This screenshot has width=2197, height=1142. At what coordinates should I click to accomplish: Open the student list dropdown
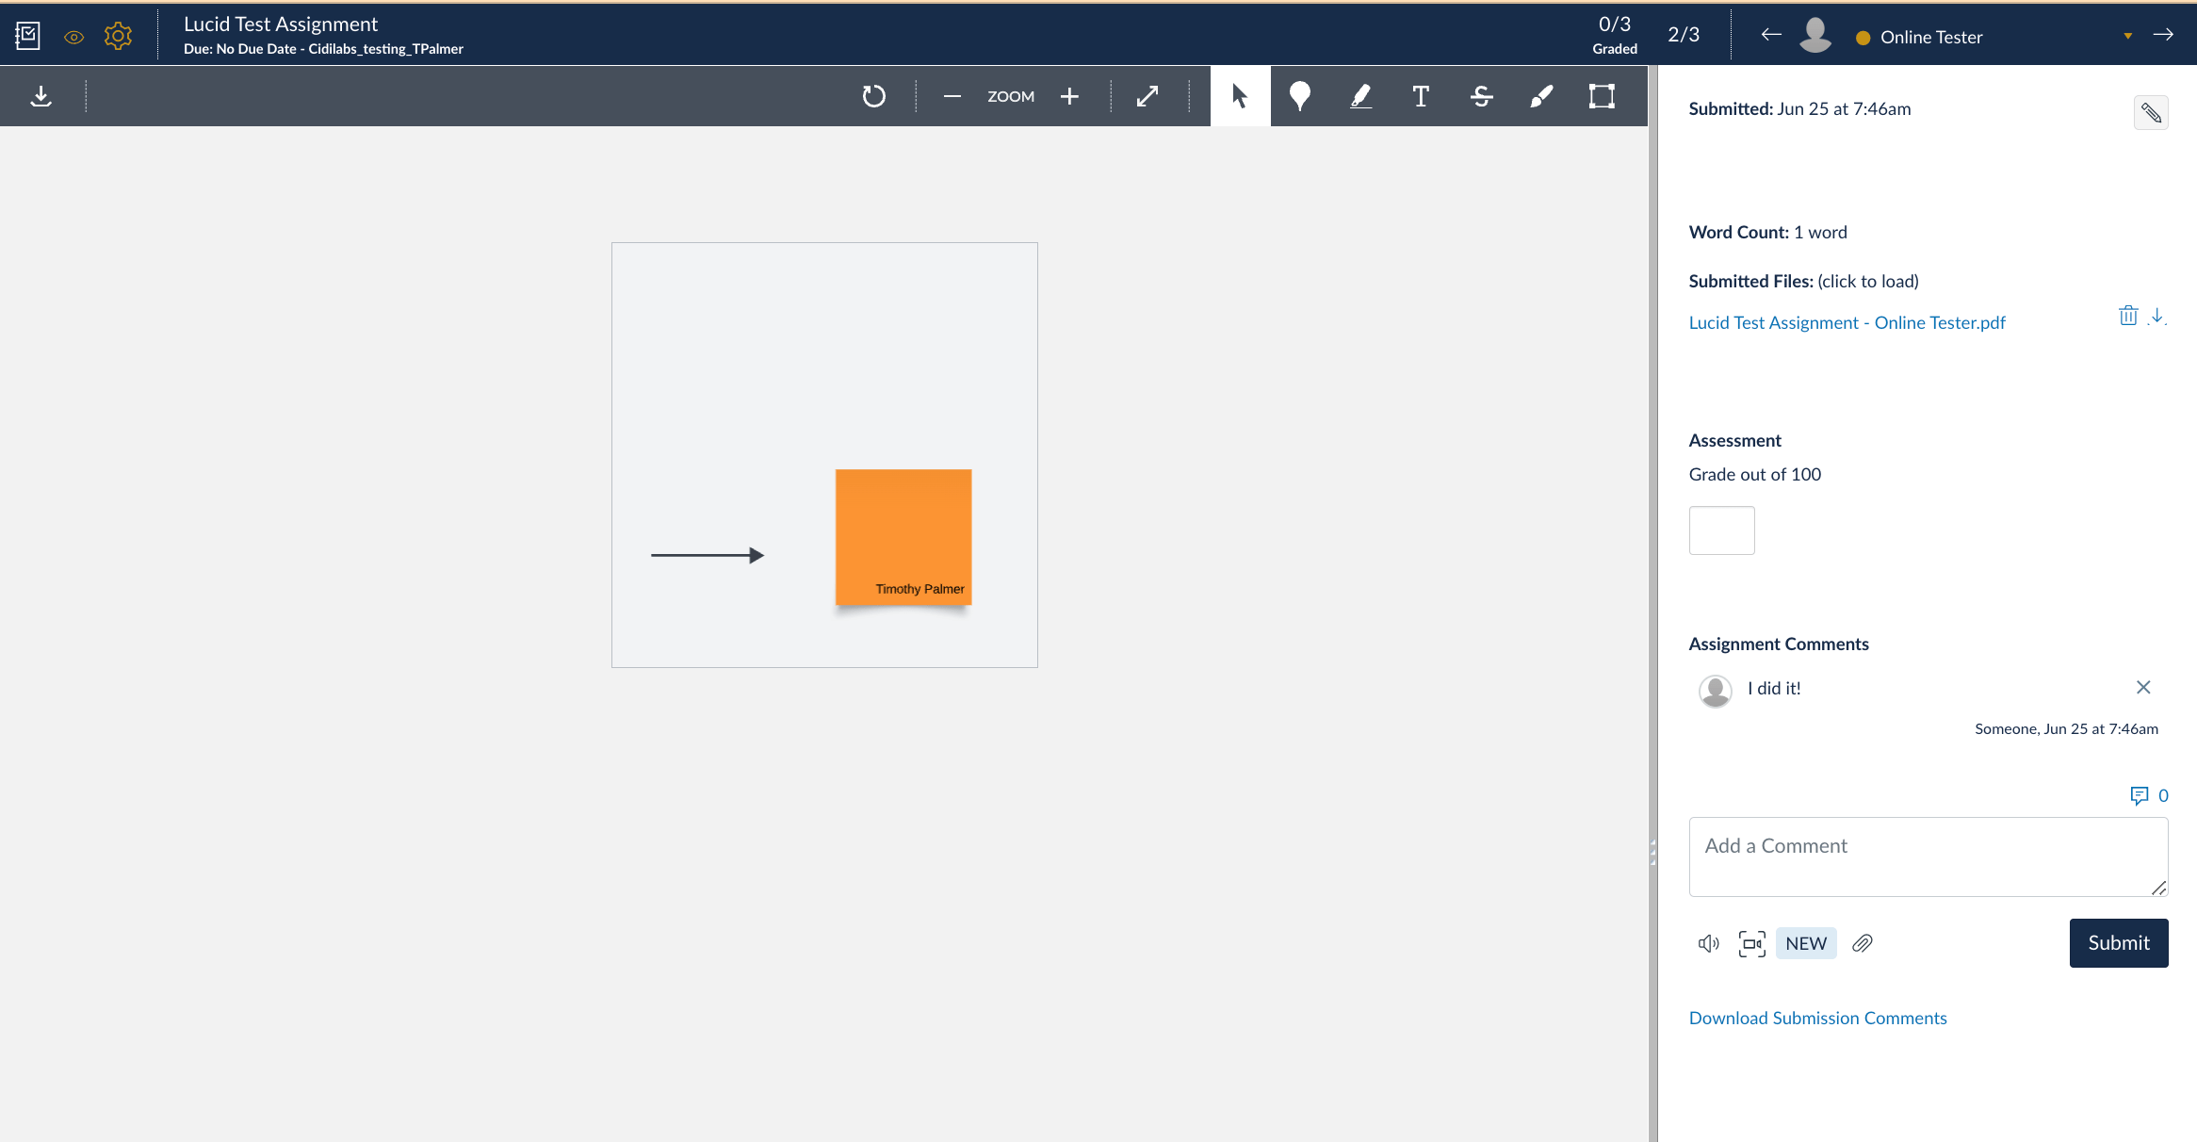click(x=2127, y=36)
